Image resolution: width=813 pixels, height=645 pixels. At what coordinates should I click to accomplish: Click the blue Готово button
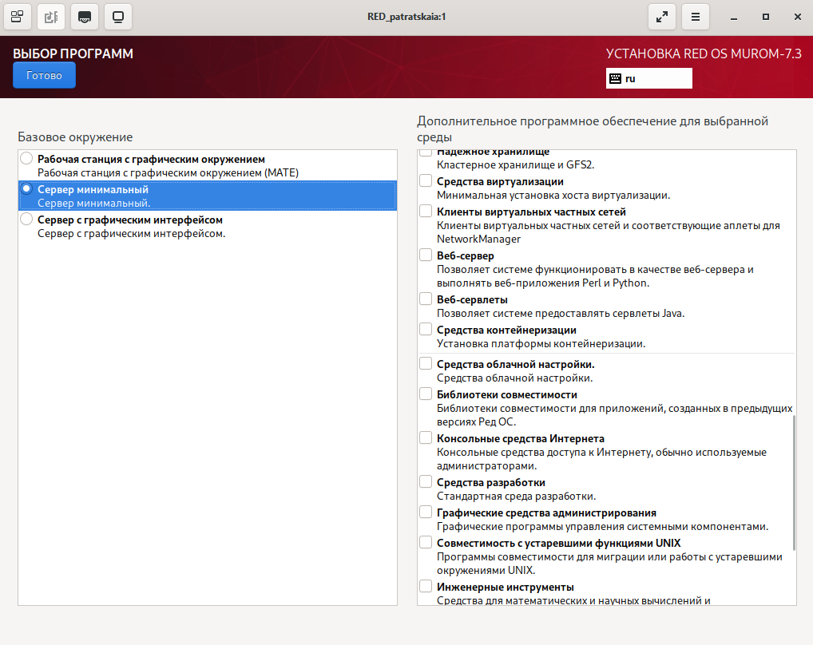(x=44, y=75)
